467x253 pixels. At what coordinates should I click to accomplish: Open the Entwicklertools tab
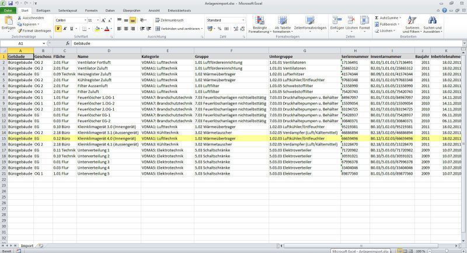179,11
